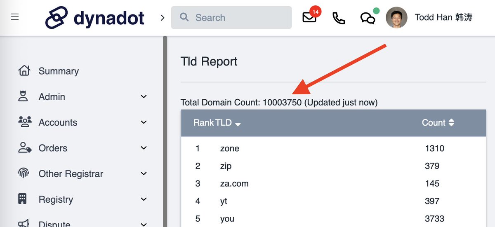Click the Accounts group icon

[x=25, y=122]
